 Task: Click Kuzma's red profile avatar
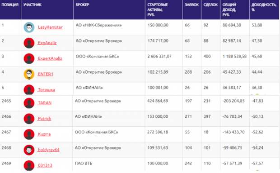(x=29, y=134)
